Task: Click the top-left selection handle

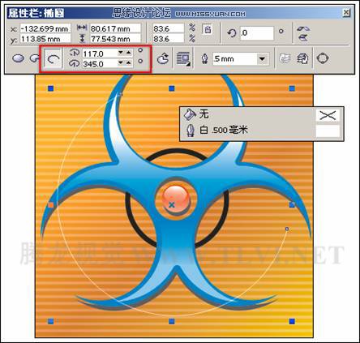Action: click(x=50, y=88)
